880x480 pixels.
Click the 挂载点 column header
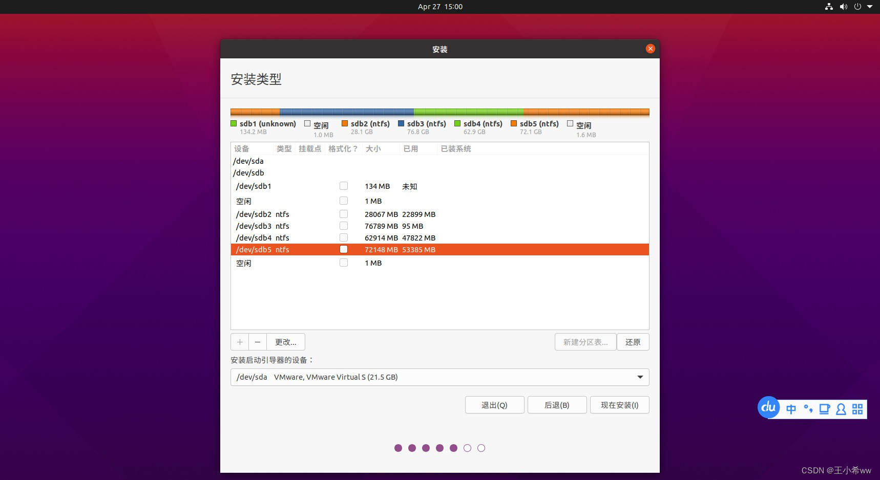[310, 149]
